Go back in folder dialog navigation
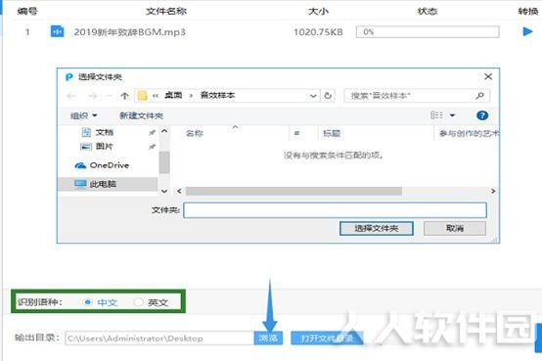 [71, 96]
